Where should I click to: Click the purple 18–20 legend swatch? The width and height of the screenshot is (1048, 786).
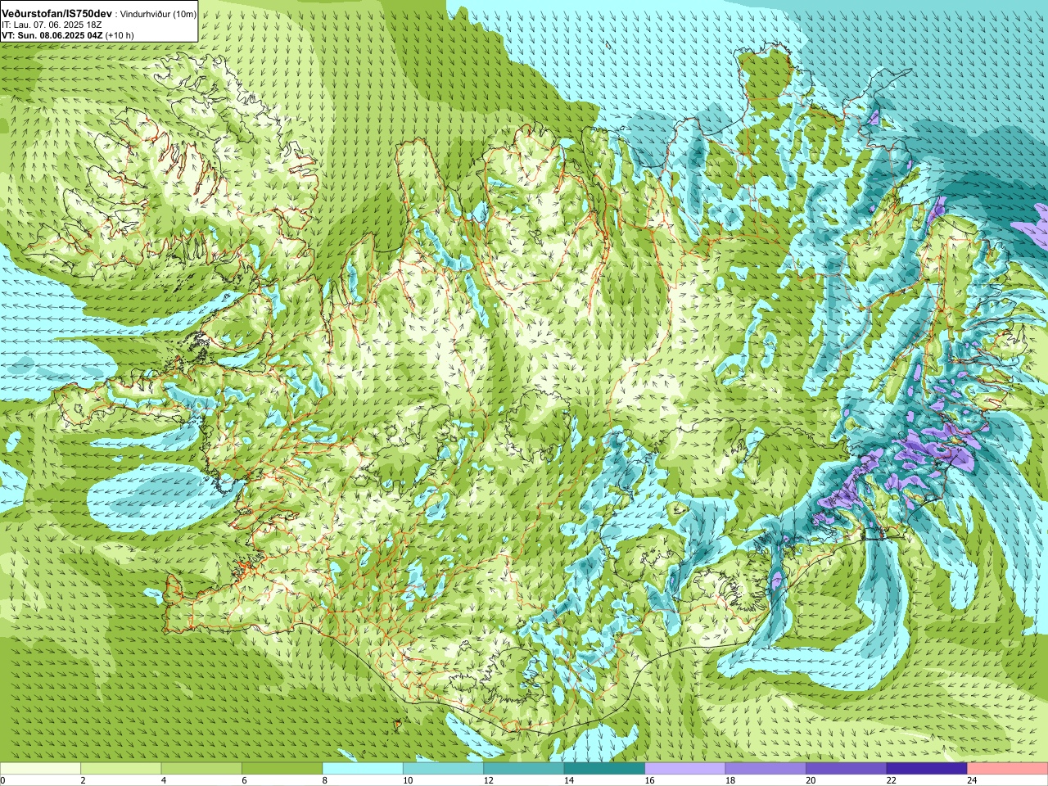click(766, 769)
